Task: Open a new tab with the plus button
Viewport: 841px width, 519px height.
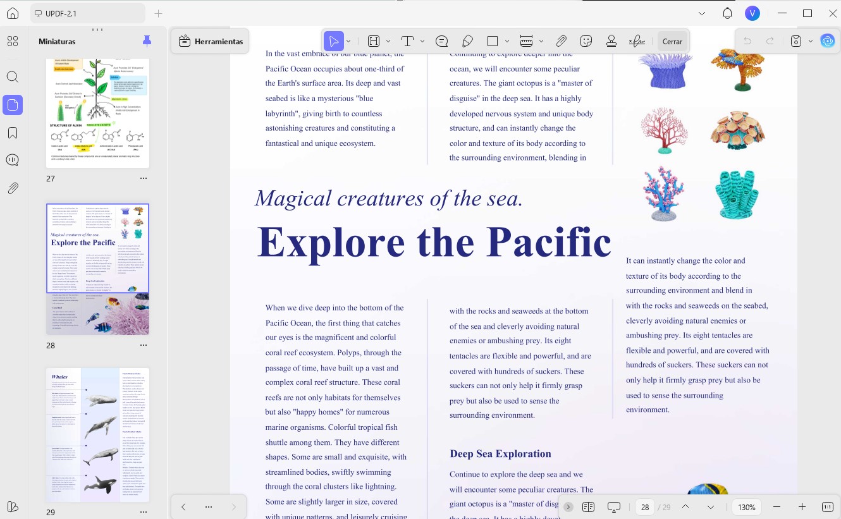Action: pyautogui.click(x=159, y=13)
